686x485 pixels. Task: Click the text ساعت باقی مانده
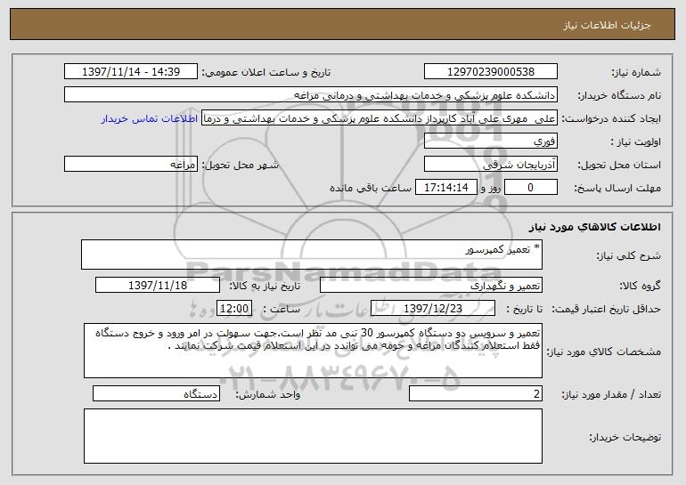click(x=371, y=188)
